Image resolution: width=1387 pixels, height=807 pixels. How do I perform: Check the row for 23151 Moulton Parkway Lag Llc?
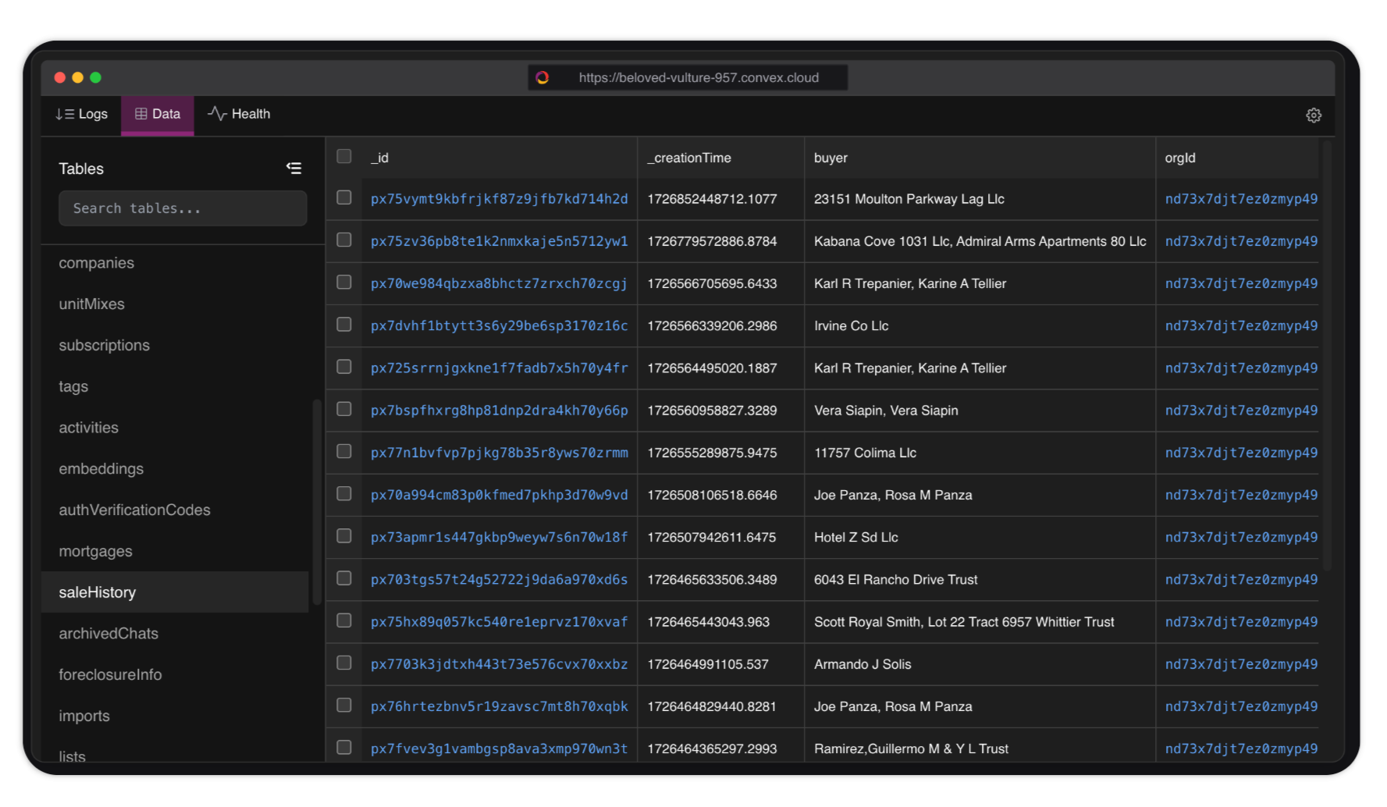[343, 197]
